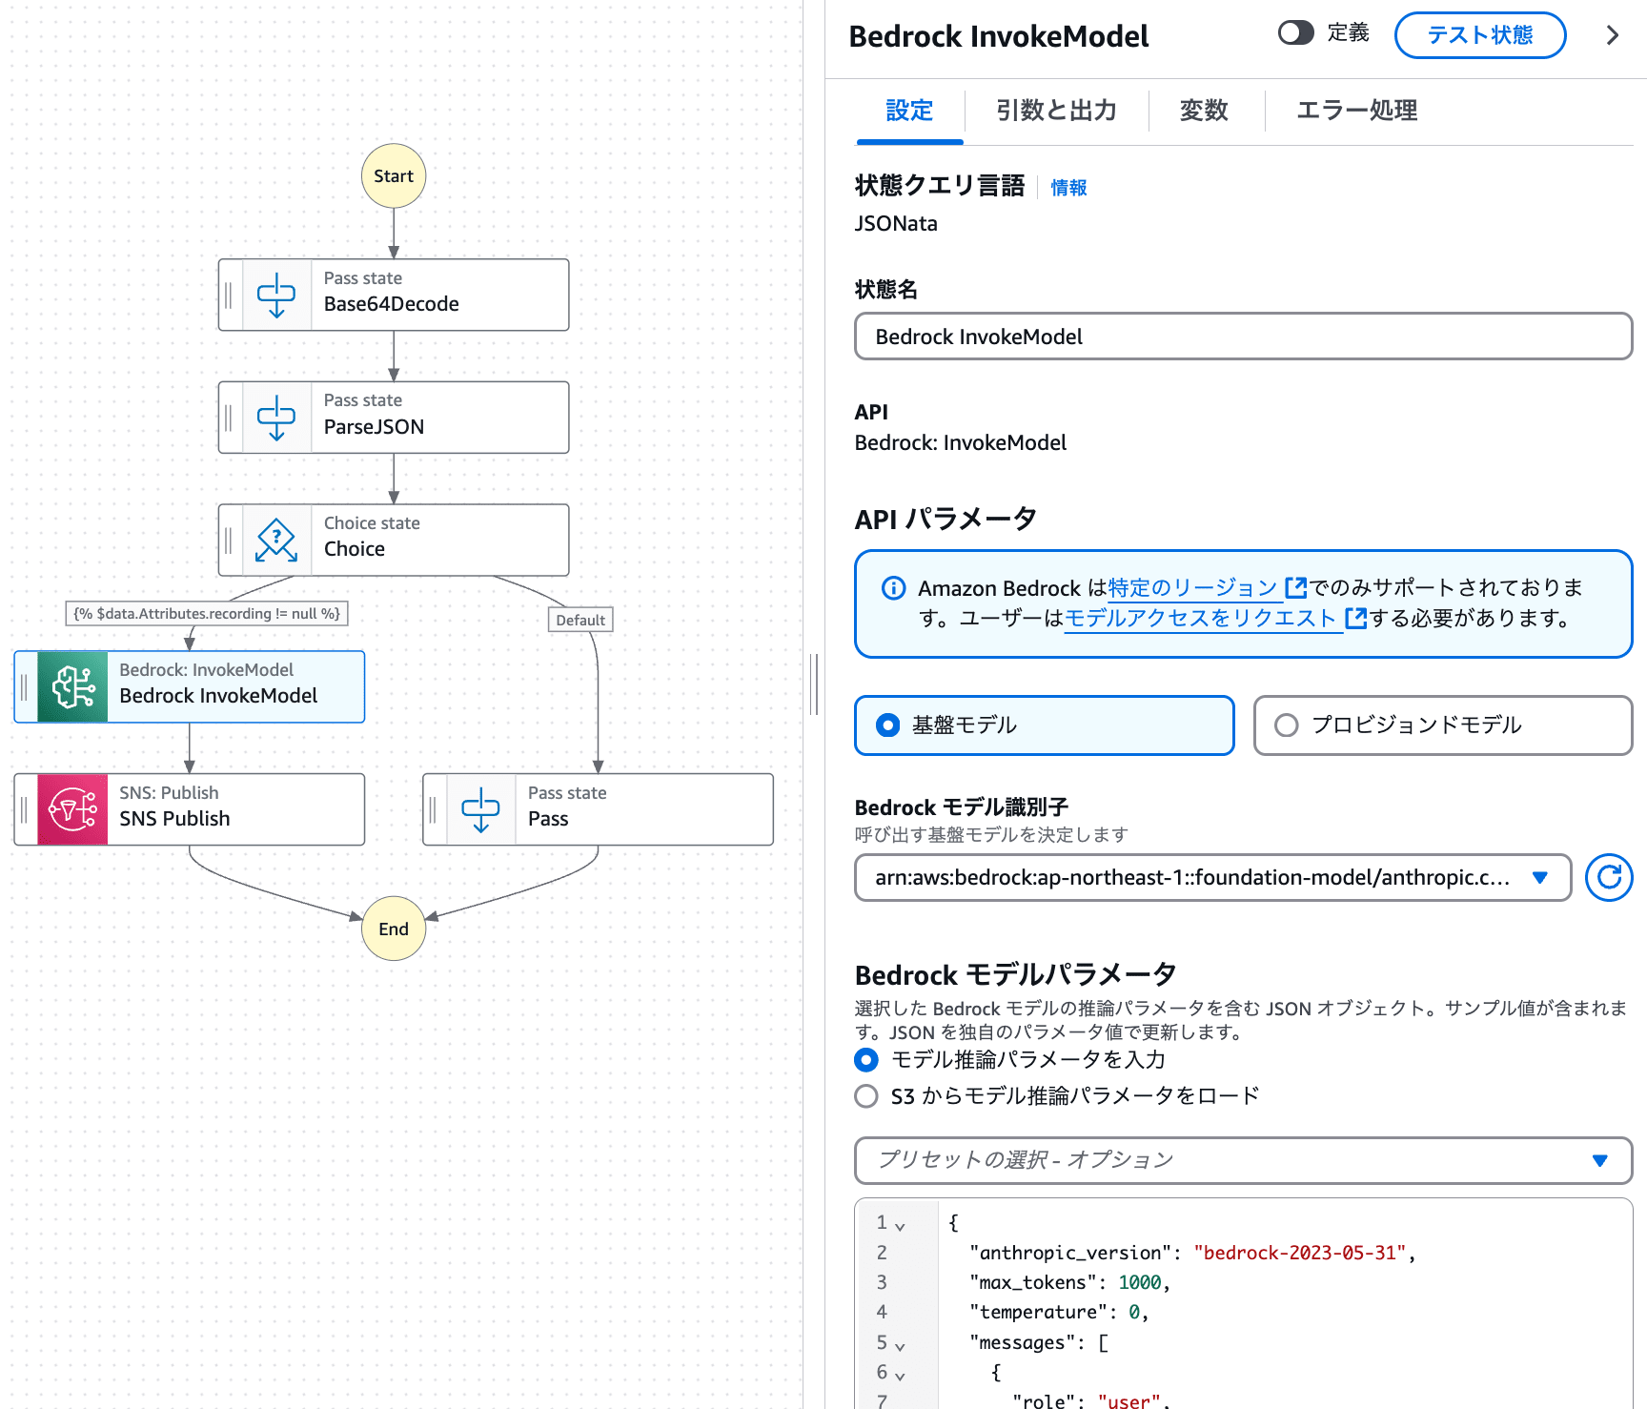Click the JSONata query language text
Viewport: 1647px width, 1409px height.
[896, 223]
